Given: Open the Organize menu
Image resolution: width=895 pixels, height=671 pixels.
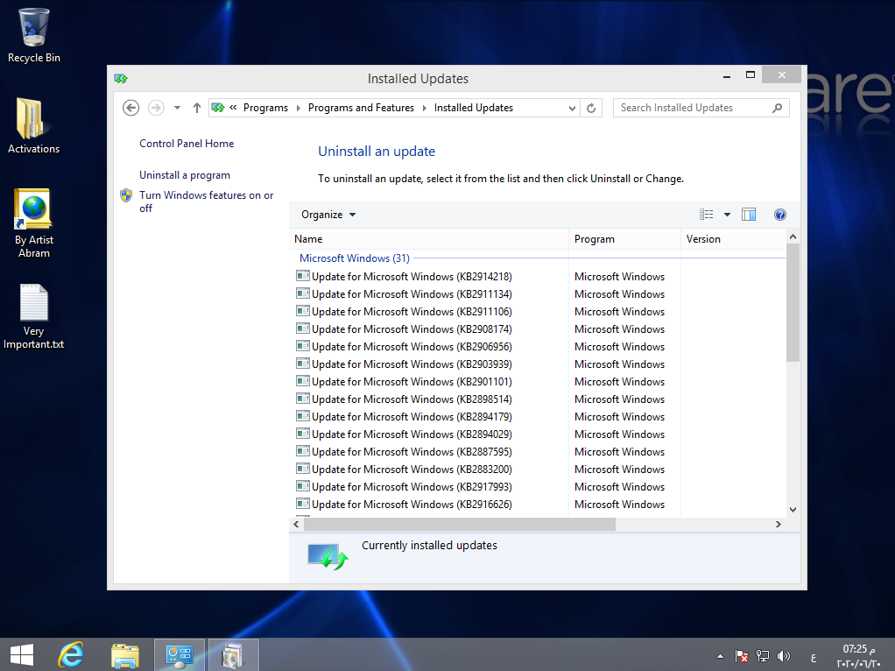Looking at the screenshot, I should [328, 215].
